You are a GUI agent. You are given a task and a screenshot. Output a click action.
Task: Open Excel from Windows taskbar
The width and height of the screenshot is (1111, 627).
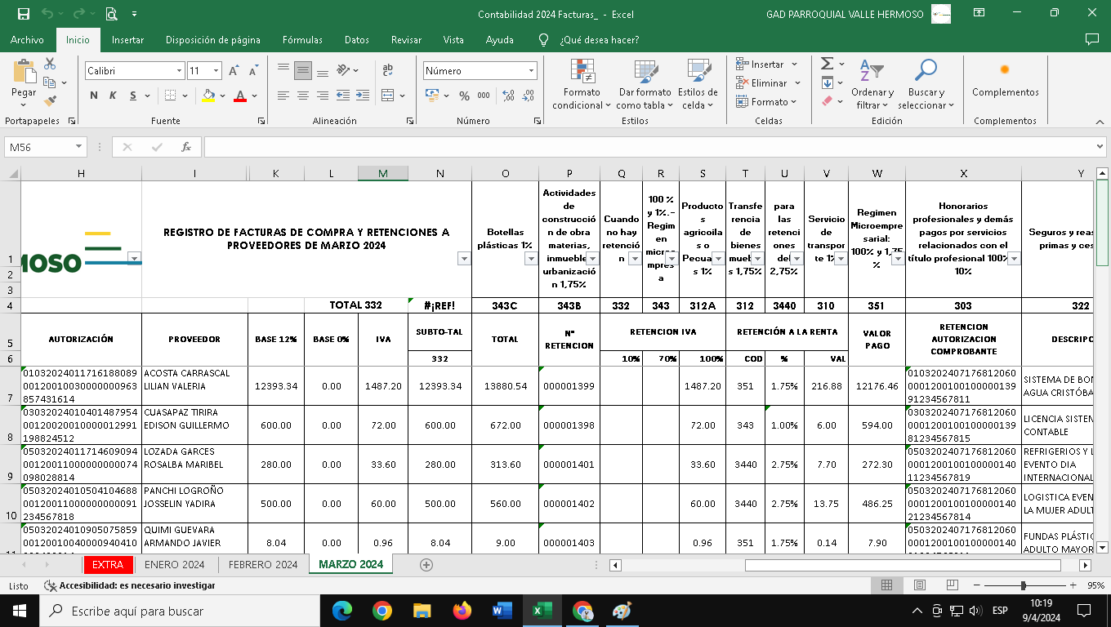pyautogui.click(x=542, y=611)
